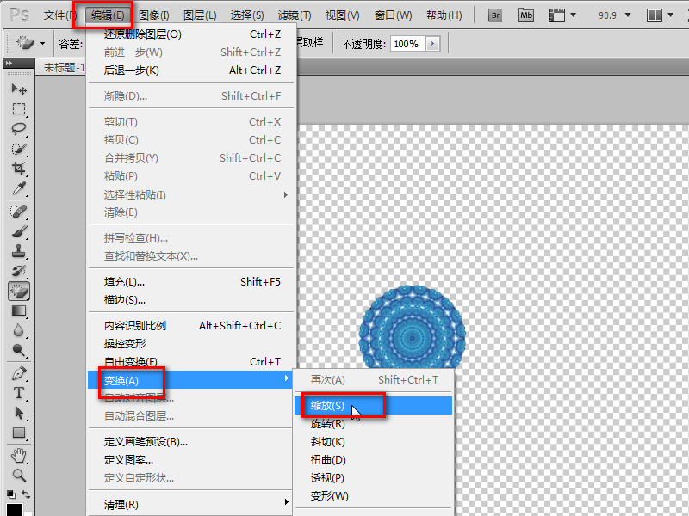Select the Horizontal Type tool
Screen dimensions: 689x516
(x=18, y=393)
